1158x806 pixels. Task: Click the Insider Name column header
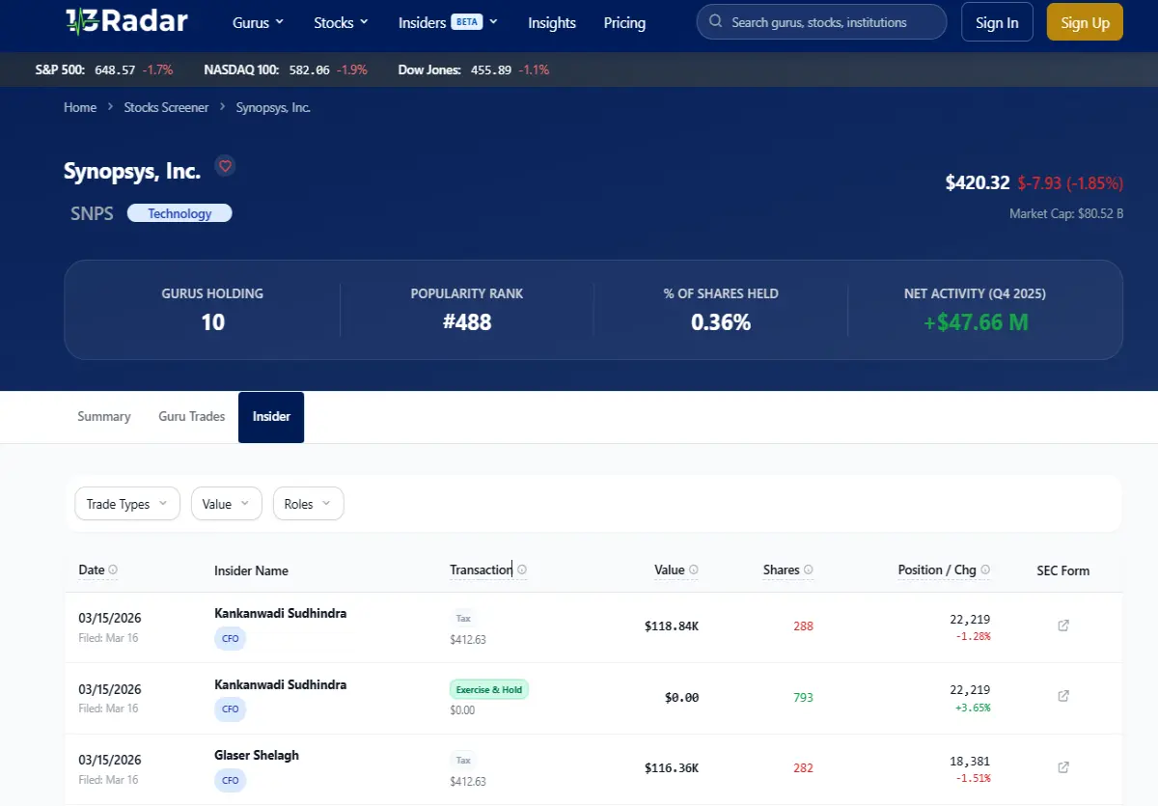coord(251,570)
